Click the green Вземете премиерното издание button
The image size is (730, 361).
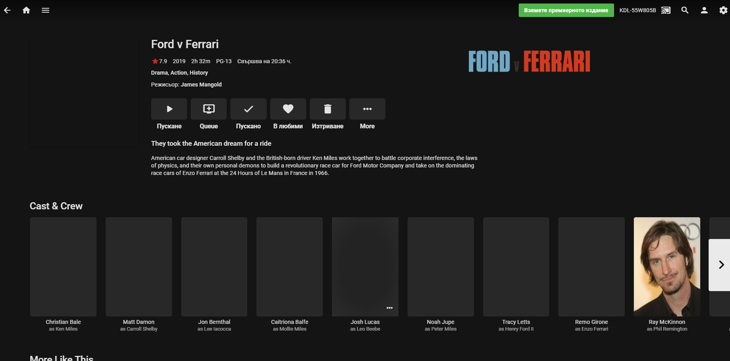pos(566,10)
